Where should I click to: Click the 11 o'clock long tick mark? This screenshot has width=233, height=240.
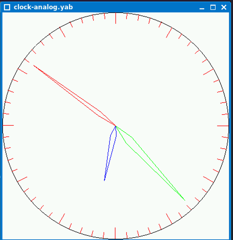pyautogui.click(x=62, y=33)
